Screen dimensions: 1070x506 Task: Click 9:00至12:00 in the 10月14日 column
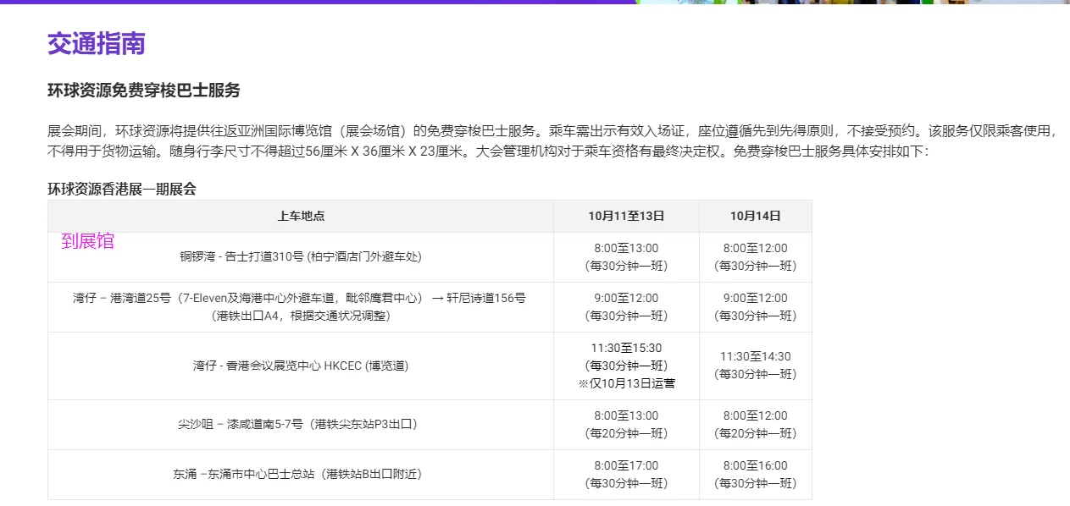[756, 298]
